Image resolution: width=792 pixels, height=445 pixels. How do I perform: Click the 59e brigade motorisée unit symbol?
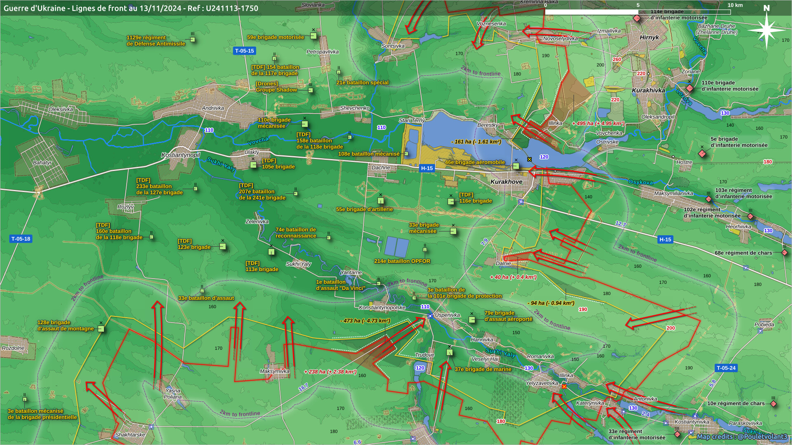313,36
